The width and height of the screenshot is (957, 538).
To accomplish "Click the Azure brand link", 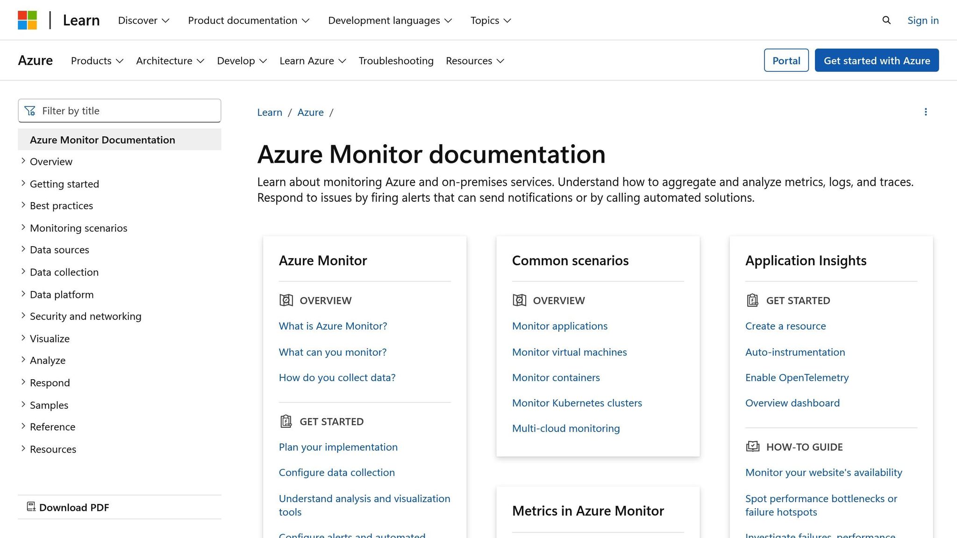I will coord(36,61).
